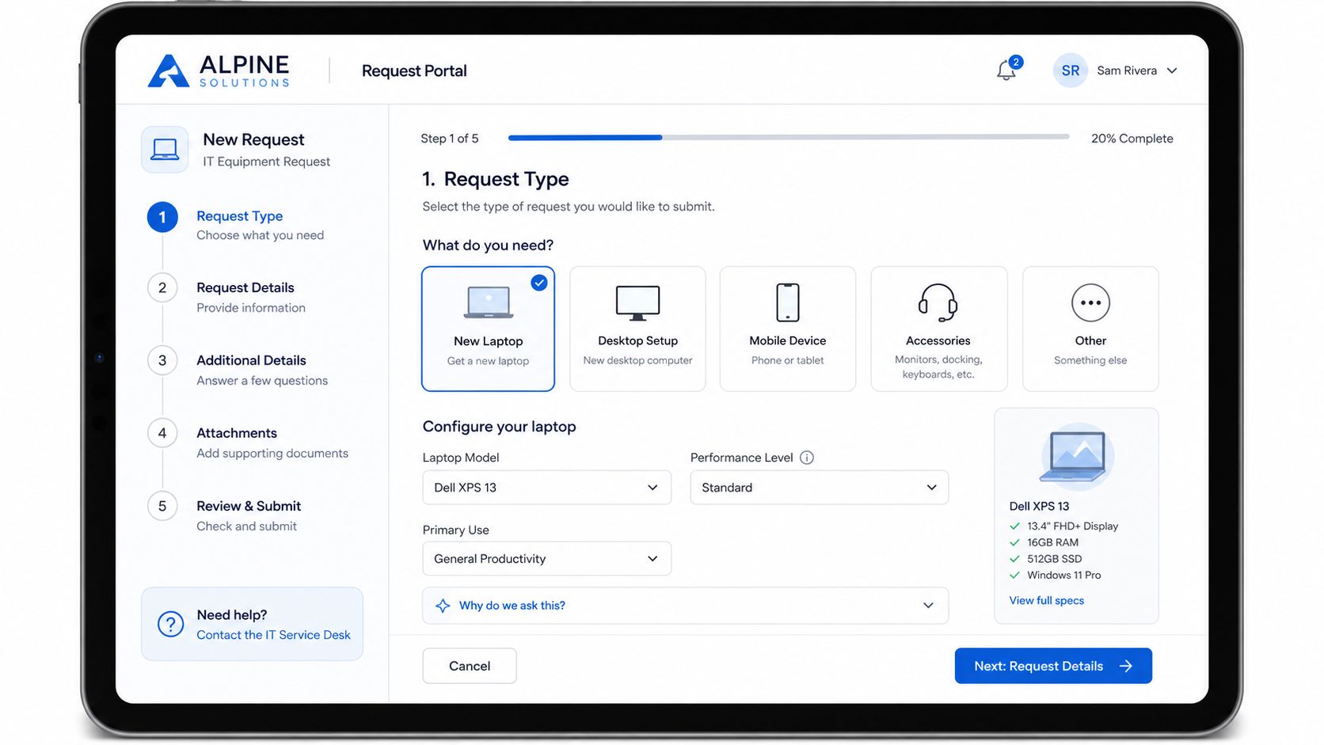The image size is (1324, 745).
Task: Select the New Laptop option label
Action: tap(489, 341)
